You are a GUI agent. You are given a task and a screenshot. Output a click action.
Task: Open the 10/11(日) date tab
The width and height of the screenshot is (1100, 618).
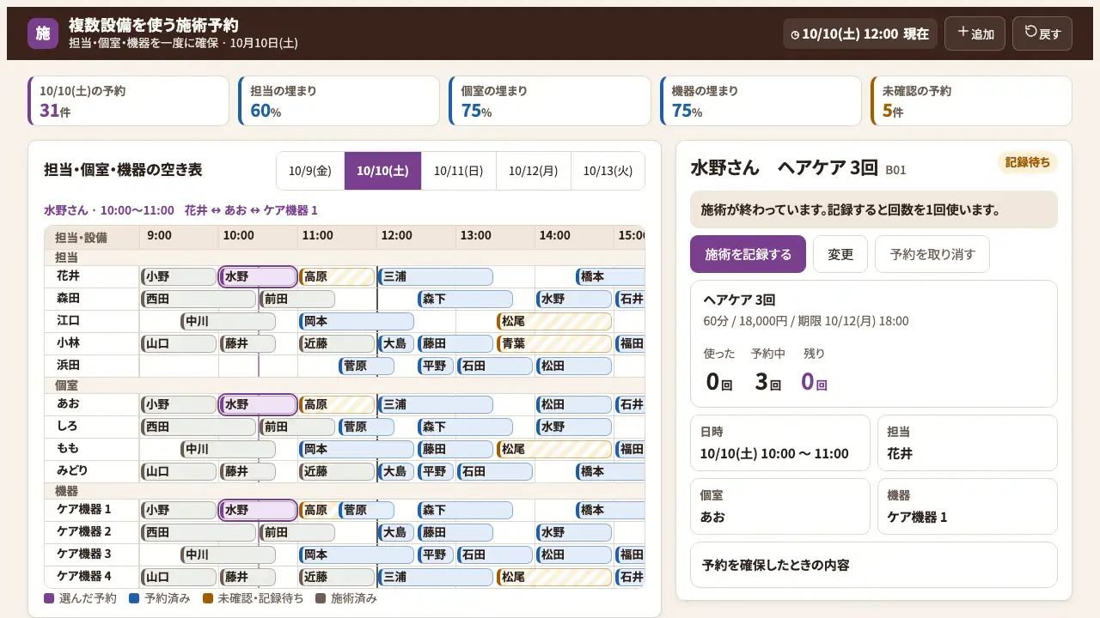(x=459, y=171)
